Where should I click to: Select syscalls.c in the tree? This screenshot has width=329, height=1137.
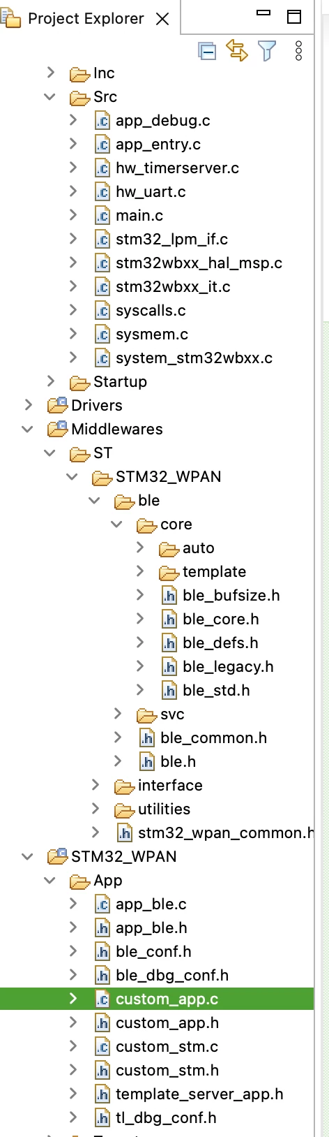(x=151, y=311)
